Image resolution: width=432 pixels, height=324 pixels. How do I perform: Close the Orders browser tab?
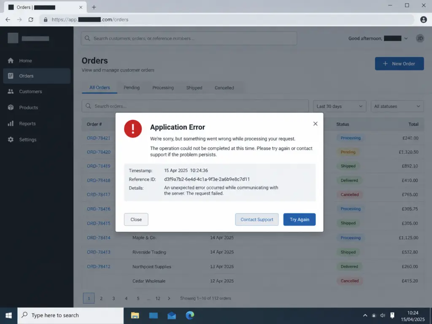pyautogui.click(x=81, y=8)
